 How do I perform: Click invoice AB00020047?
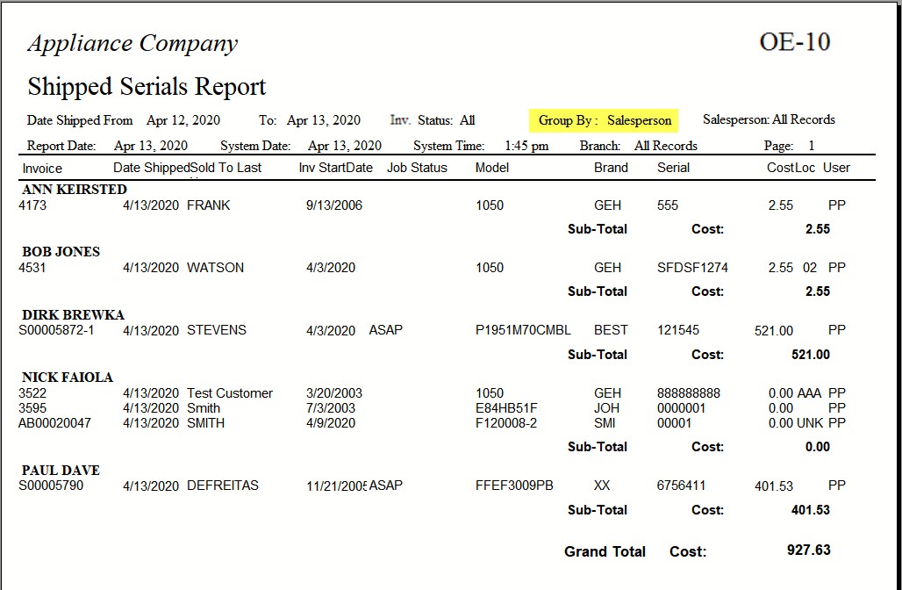(54, 423)
